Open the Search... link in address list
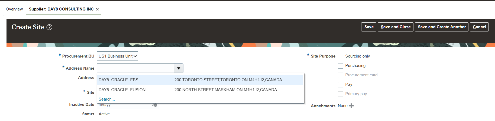The image size is (495, 121). point(106,99)
